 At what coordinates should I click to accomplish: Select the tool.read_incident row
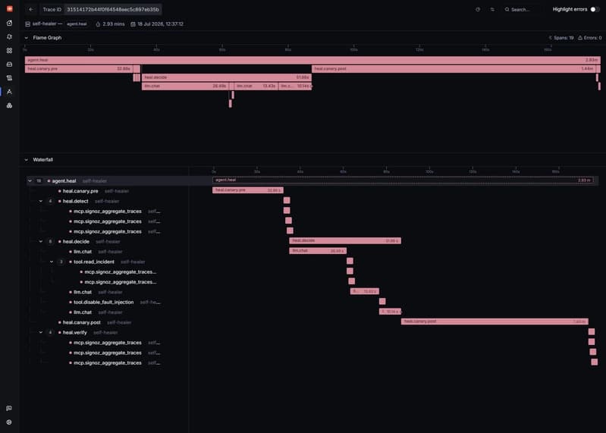(x=108, y=262)
